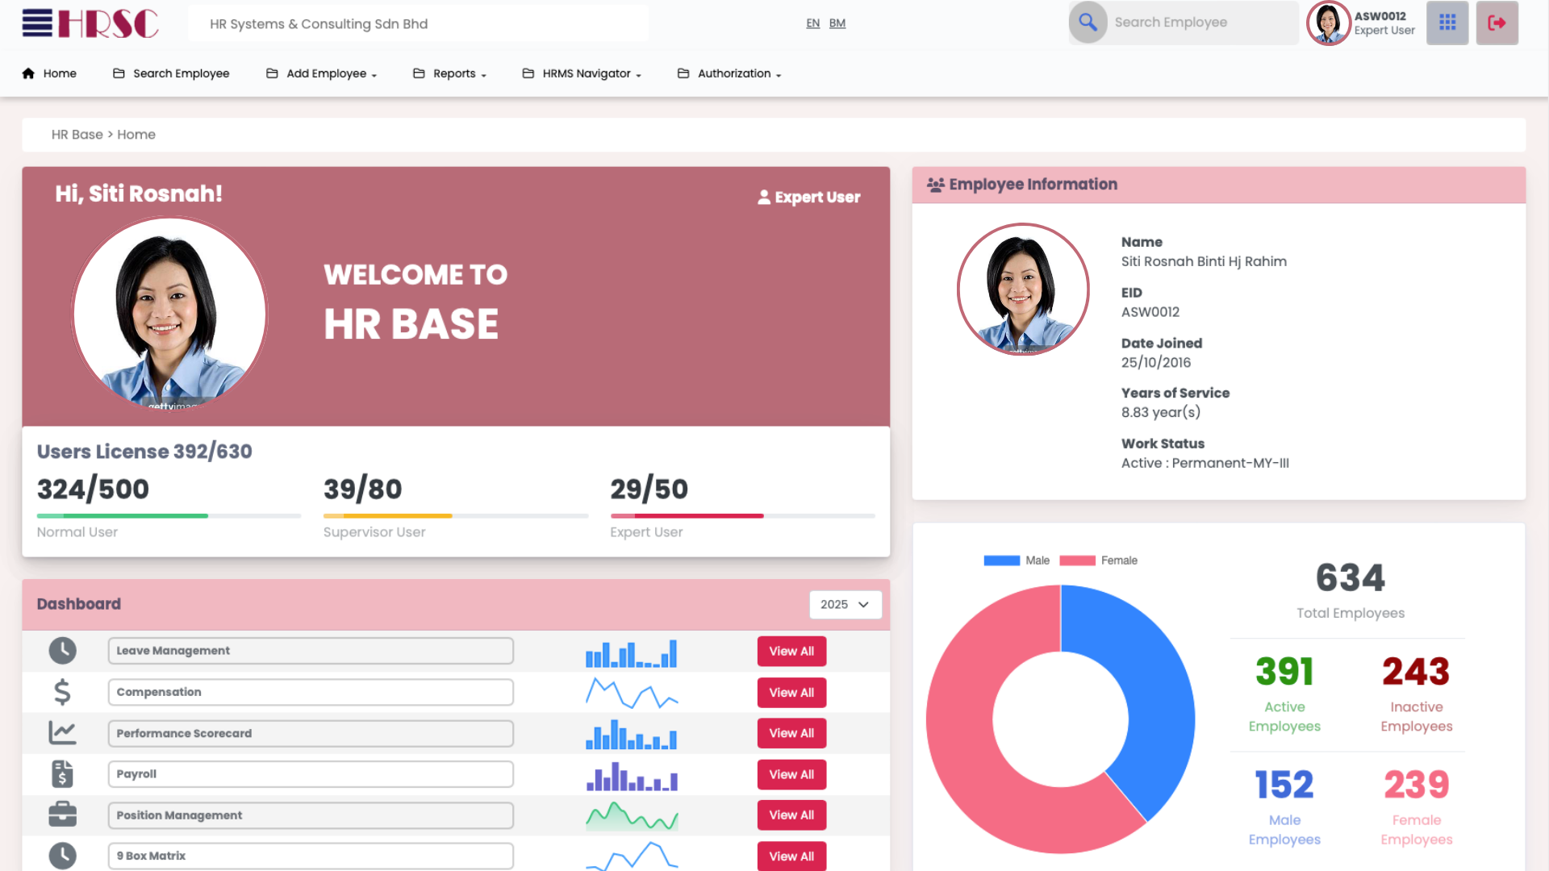The width and height of the screenshot is (1549, 871).
Task: Open the apps grid icon
Action: [x=1447, y=23]
